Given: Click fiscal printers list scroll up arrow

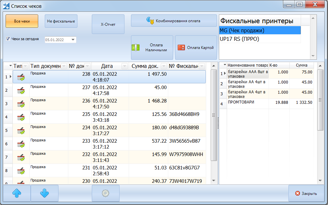Looking at the screenshot, I should [313, 18].
